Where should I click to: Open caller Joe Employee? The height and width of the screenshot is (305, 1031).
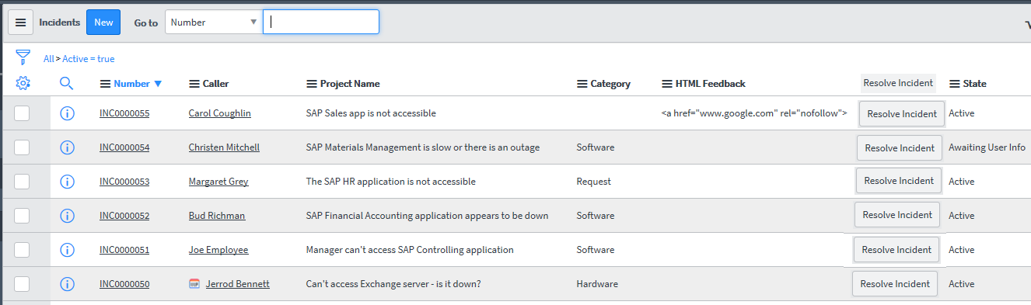coord(218,250)
